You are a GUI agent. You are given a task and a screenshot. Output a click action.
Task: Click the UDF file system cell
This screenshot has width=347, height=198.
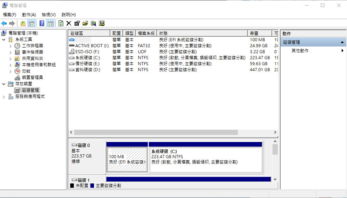142,52
